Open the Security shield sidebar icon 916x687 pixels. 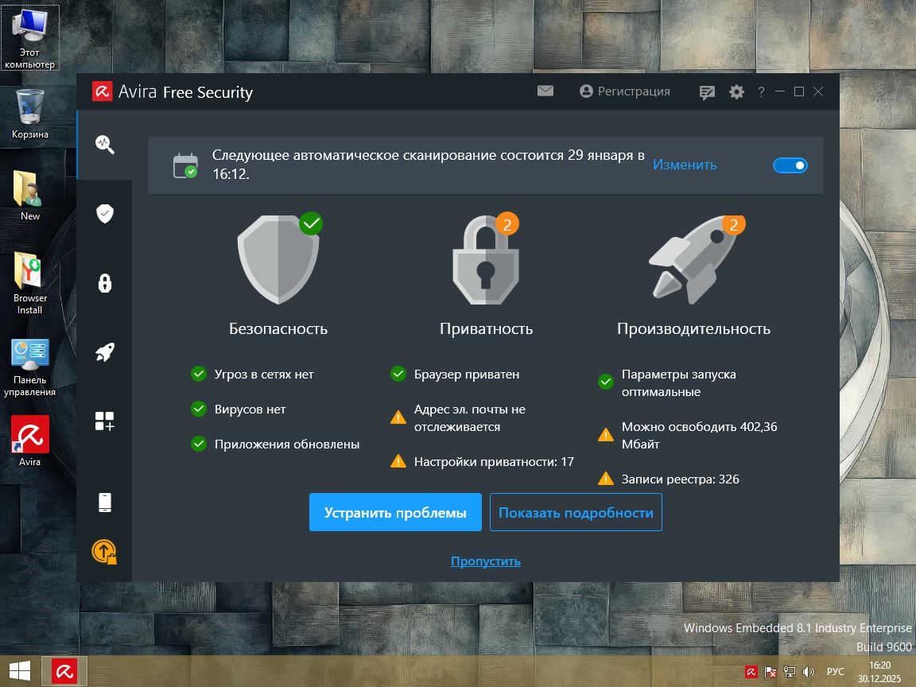[105, 214]
